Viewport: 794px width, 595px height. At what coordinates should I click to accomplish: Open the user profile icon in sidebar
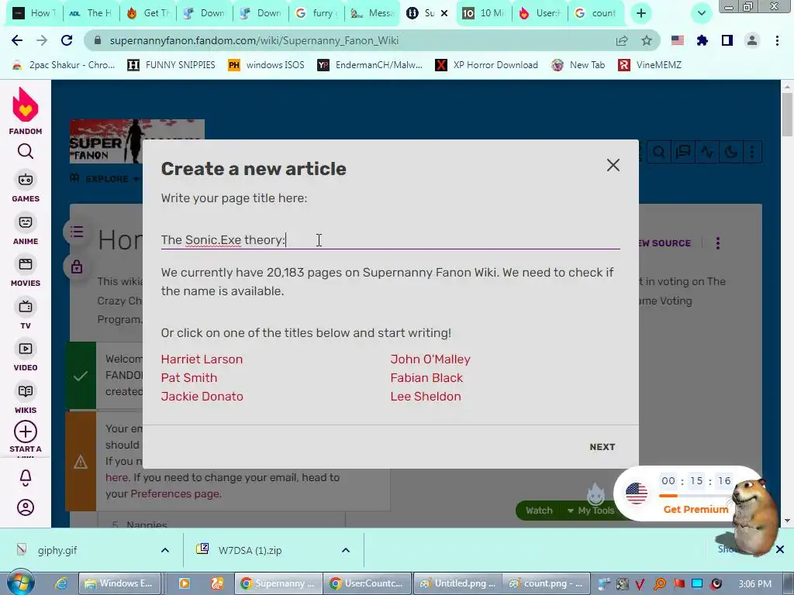26,507
